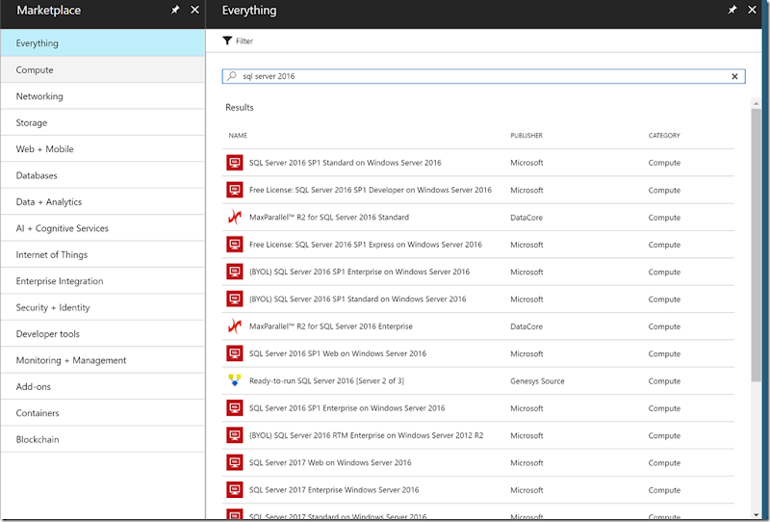Pin the Marketplace blade

tap(175, 10)
